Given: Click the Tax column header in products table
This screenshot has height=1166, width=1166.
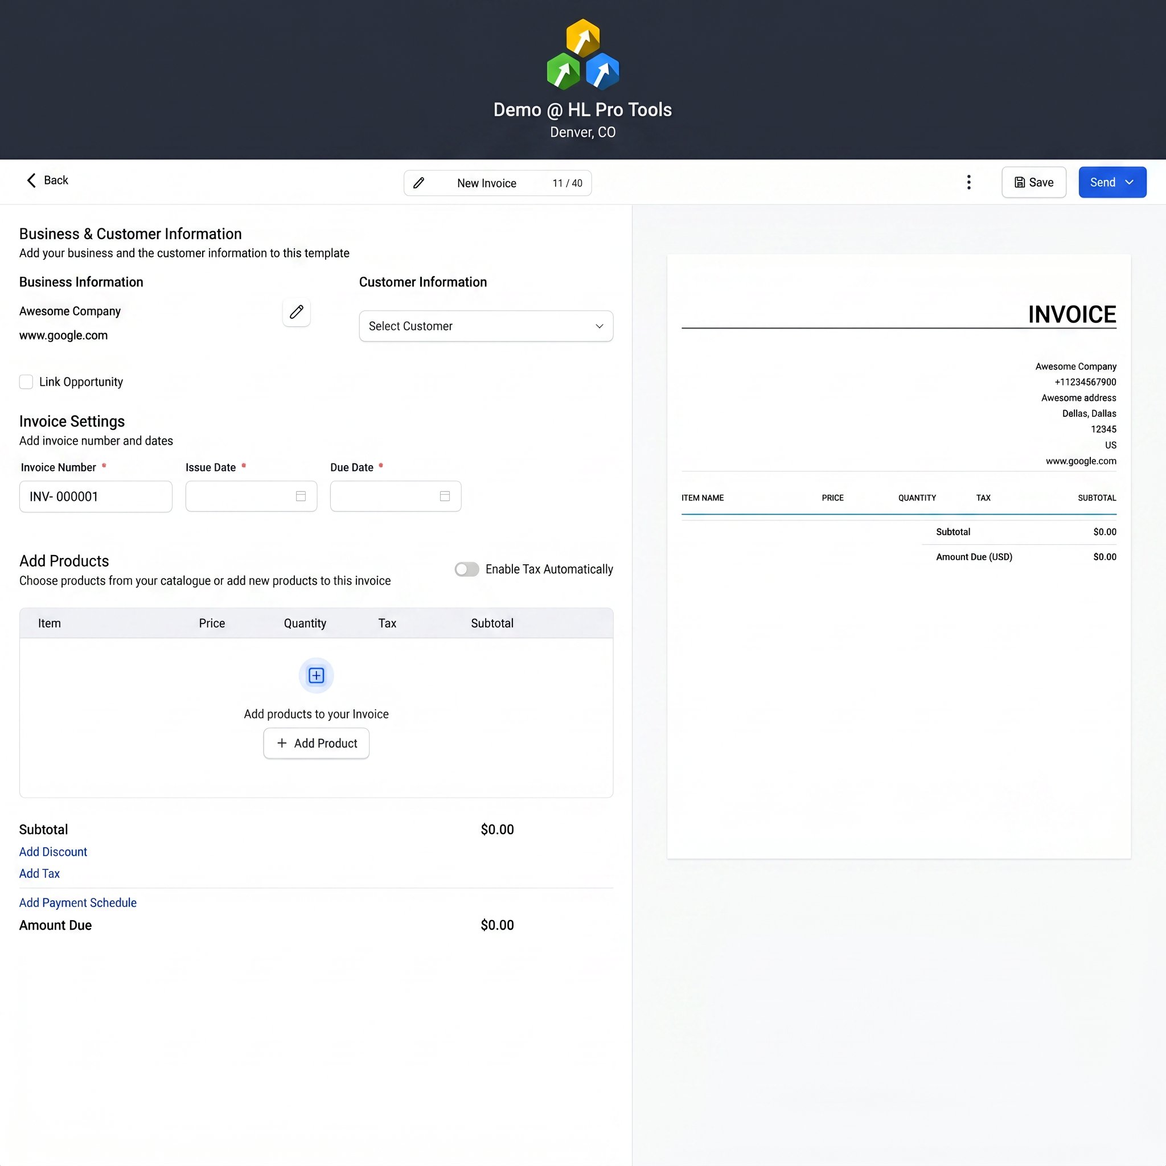Looking at the screenshot, I should pos(387,623).
